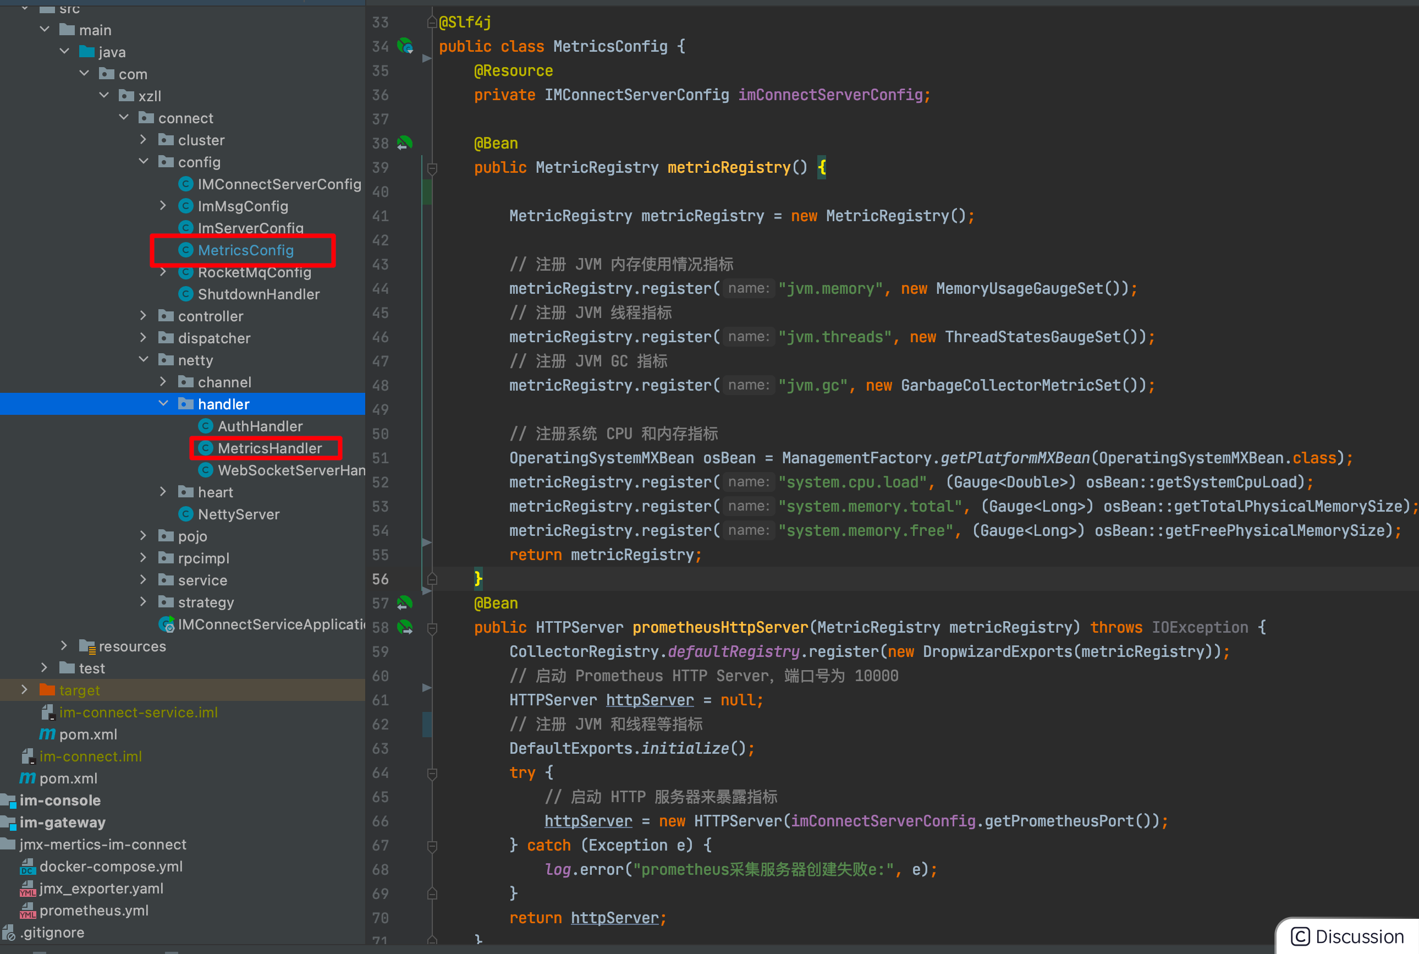Expand the heart folder
This screenshot has height=954, width=1419.
click(163, 492)
